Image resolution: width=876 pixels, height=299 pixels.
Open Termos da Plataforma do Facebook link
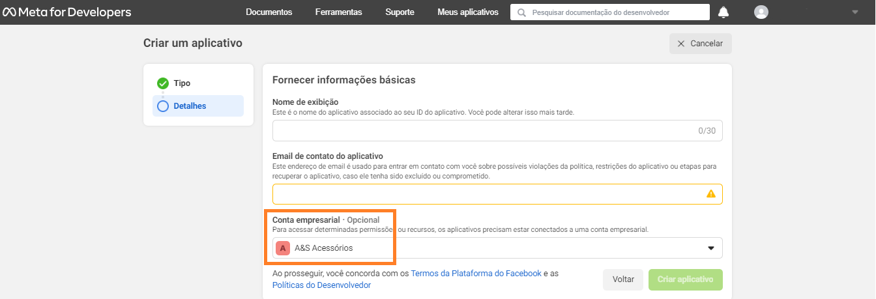click(x=476, y=274)
